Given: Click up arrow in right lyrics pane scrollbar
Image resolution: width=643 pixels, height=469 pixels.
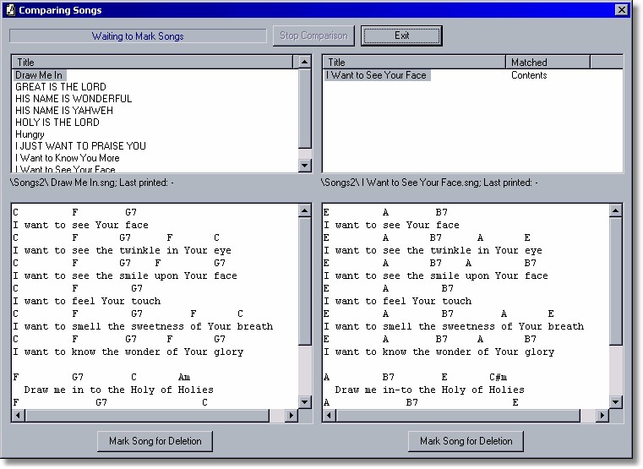Looking at the screenshot, I should [x=615, y=210].
